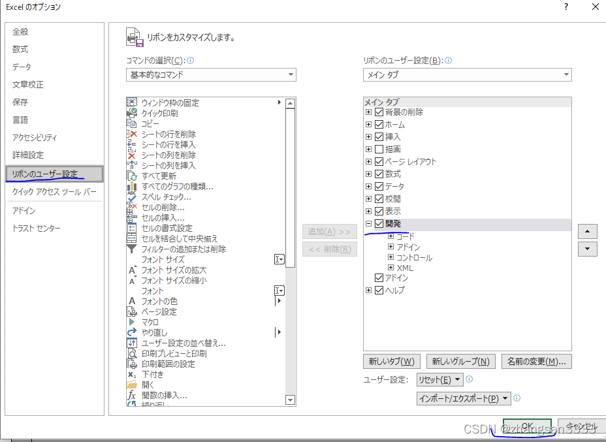
Task: Select the ユーザー設定の並べ替え command icon
Action: 132,343
